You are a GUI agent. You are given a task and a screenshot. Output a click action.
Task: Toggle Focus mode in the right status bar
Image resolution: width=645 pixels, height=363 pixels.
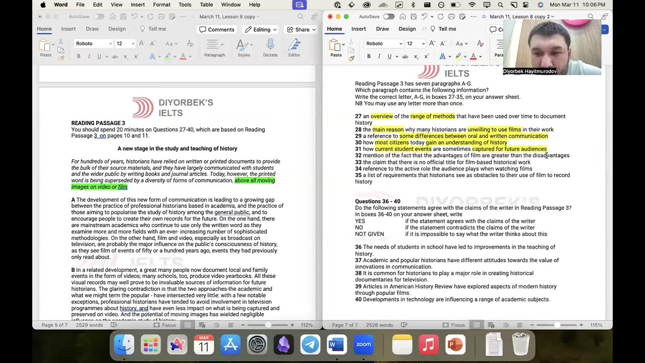pyautogui.click(x=454, y=325)
